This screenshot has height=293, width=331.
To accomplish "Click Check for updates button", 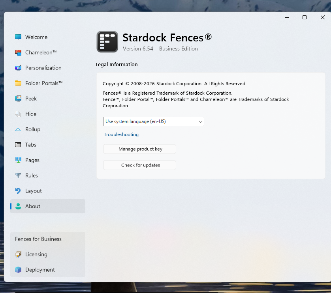I will [139, 165].
